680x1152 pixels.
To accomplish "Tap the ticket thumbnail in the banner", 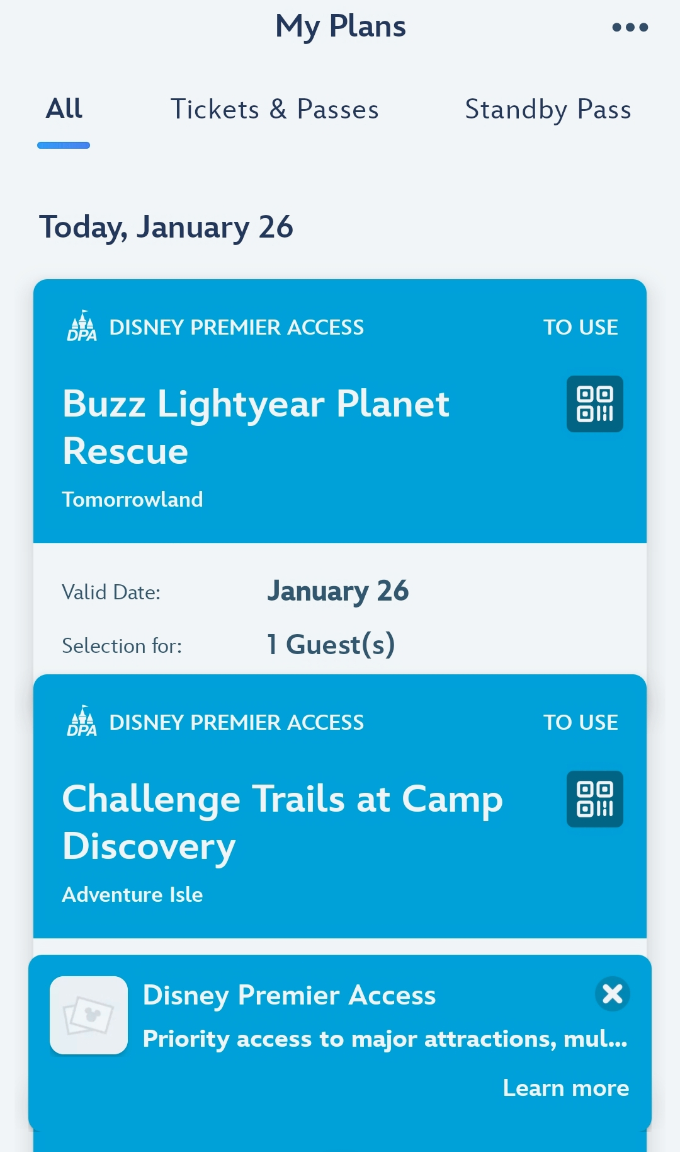I will tap(89, 1015).
